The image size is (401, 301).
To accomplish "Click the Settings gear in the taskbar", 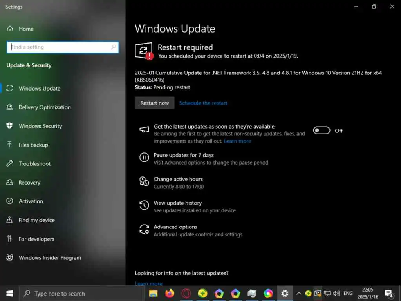I will click(285, 293).
